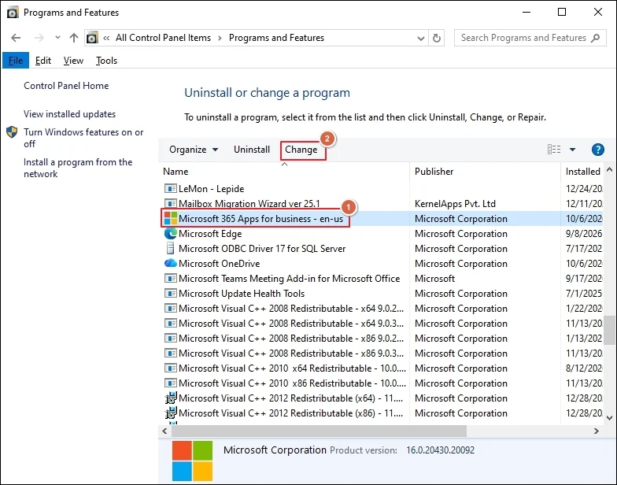Click the Visual C++ 2012 (x64) installer icon

pos(170,398)
